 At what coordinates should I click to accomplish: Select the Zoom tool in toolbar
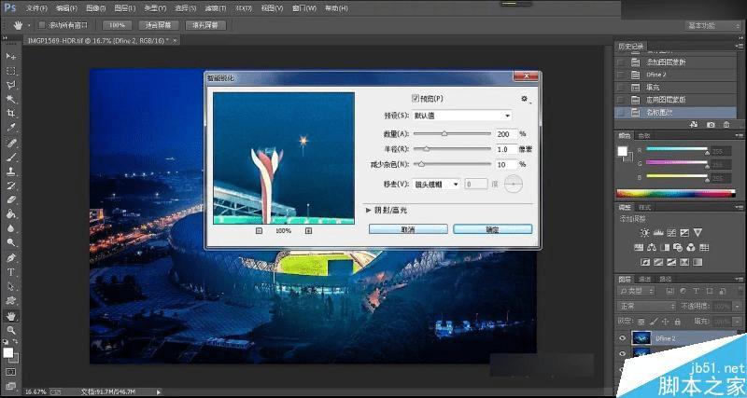coord(10,330)
